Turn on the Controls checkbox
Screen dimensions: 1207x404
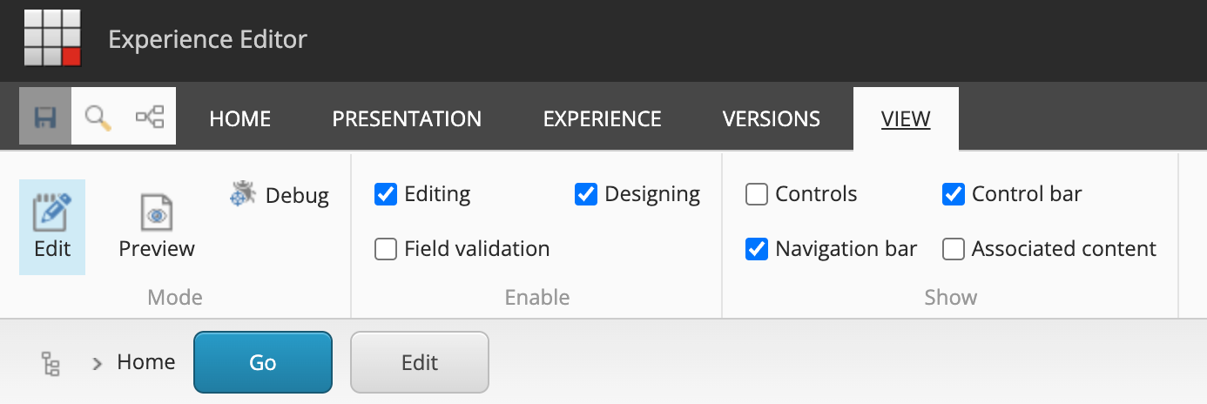coord(757,194)
